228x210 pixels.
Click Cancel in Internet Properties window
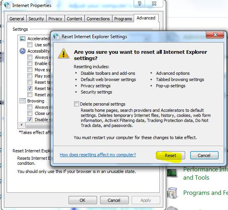coord(114,200)
